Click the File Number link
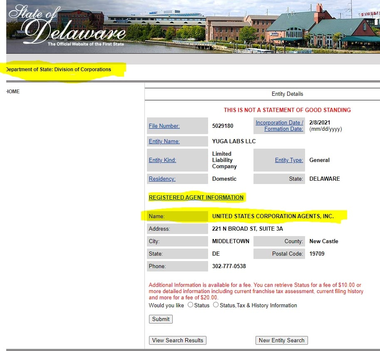The width and height of the screenshot is (380, 351). (164, 126)
